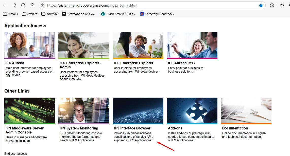Click 'Install add-ons or pre-requisites' description

pyautogui.click(x=191, y=137)
